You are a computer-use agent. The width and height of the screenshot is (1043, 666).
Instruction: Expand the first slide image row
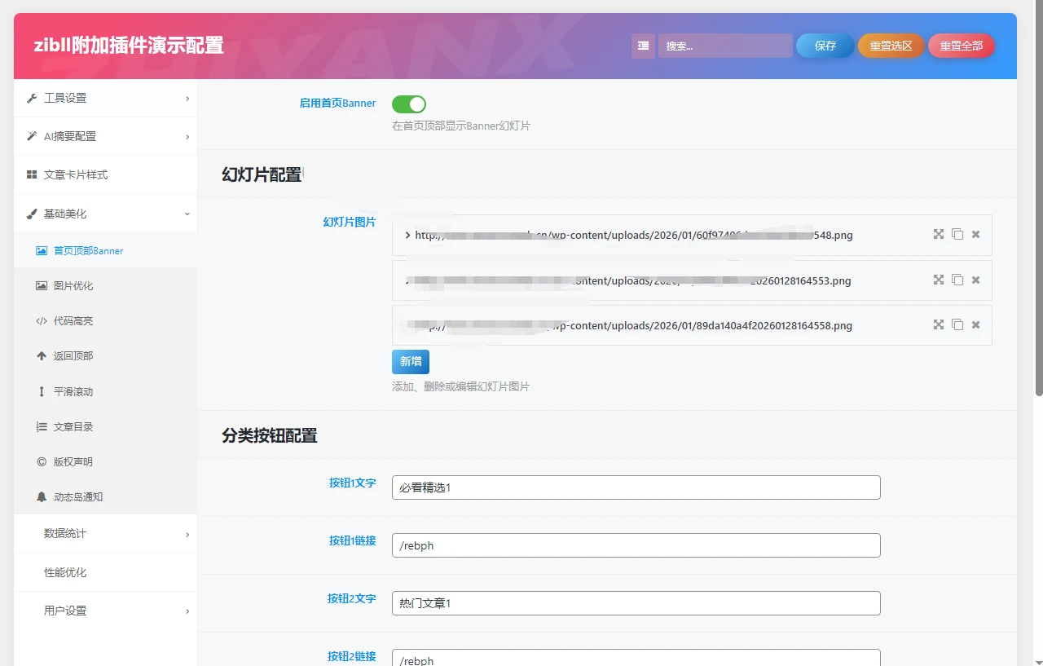(x=407, y=236)
